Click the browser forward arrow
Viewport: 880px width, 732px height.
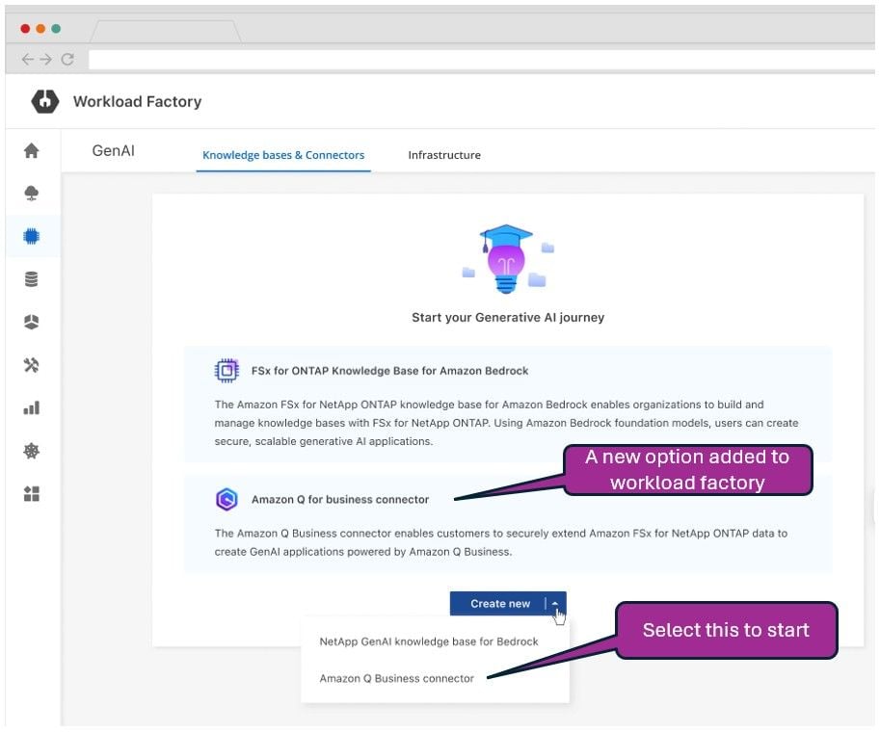[x=46, y=60]
